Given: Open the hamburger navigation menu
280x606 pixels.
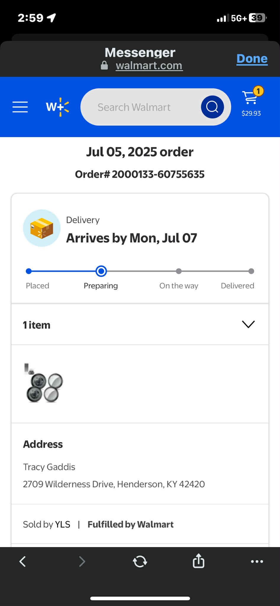Looking at the screenshot, I should 20,107.
